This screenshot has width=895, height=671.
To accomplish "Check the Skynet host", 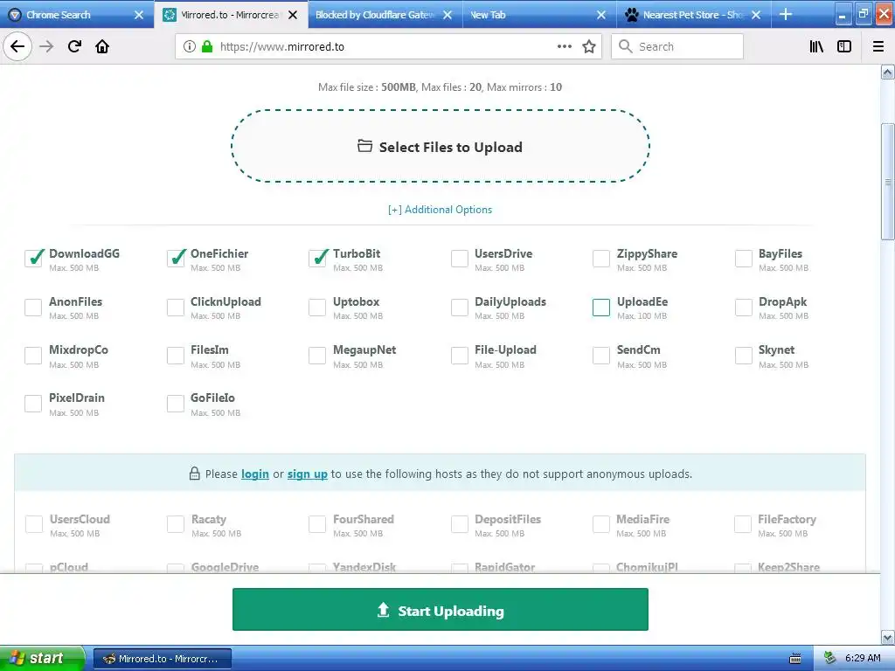I will pyautogui.click(x=743, y=355).
